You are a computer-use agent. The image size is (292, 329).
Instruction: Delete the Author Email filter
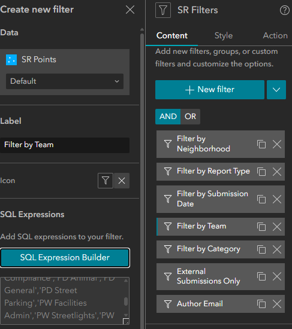pos(277,304)
